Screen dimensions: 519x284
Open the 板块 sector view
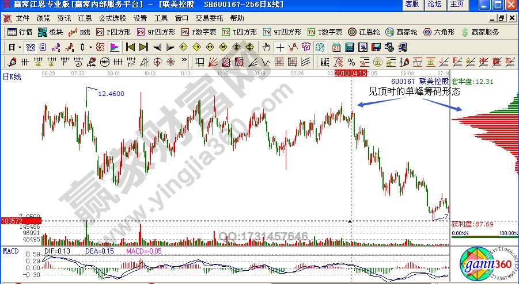[50, 32]
